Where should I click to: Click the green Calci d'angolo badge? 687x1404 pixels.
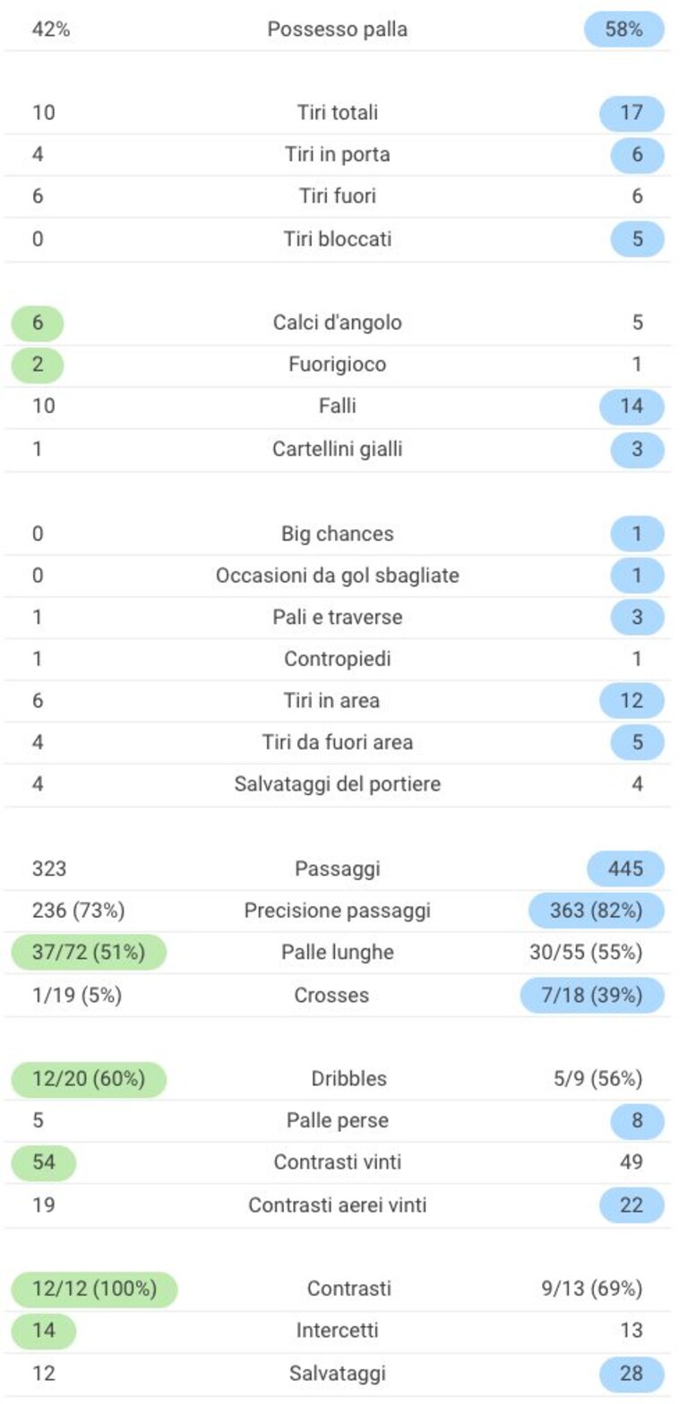coord(38,323)
